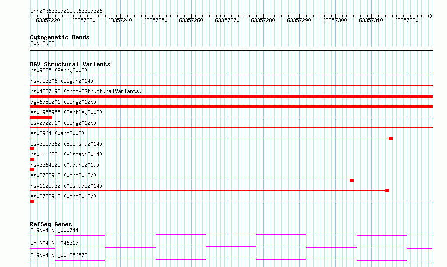Open gene CHRNA4|NM_000744
447x267 pixels.
(x=54, y=230)
